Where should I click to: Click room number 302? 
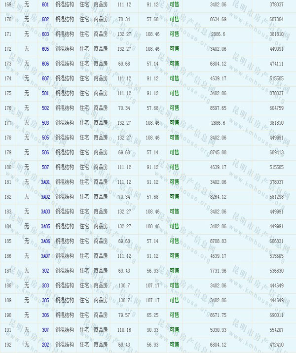[45, 271]
